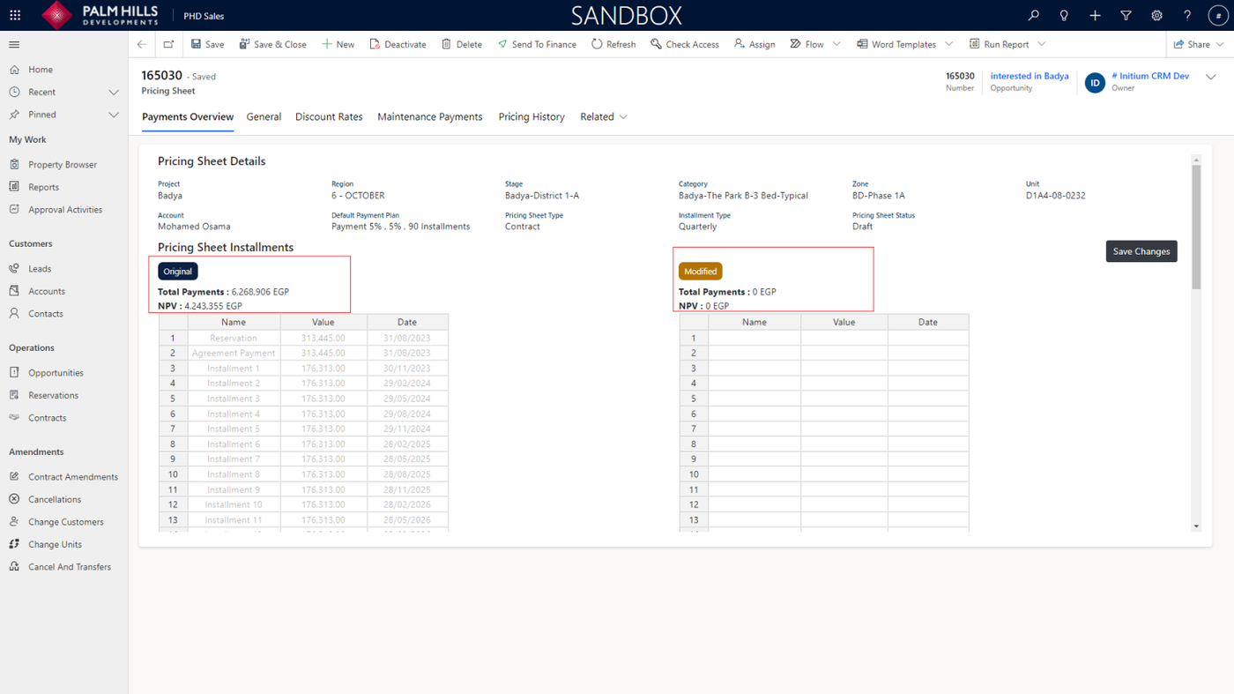Open Change Customers in sidebar
This screenshot has height=694, width=1234.
[64, 522]
